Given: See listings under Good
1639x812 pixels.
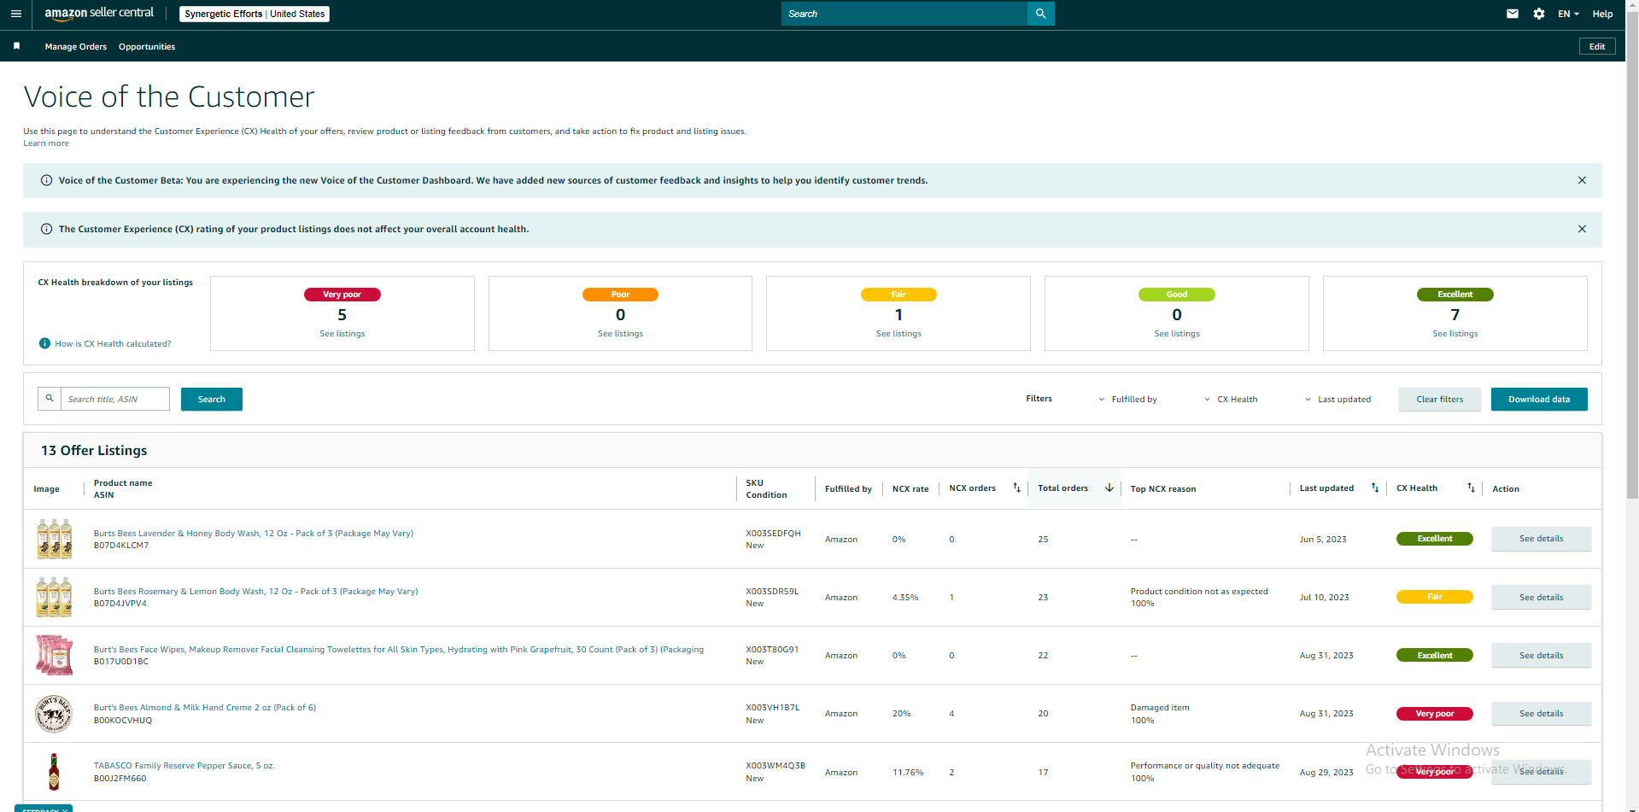Looking at the screenshot, I should pos(1177,334).
